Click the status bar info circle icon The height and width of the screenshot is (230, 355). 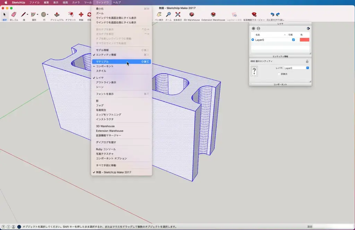point(8,227)
